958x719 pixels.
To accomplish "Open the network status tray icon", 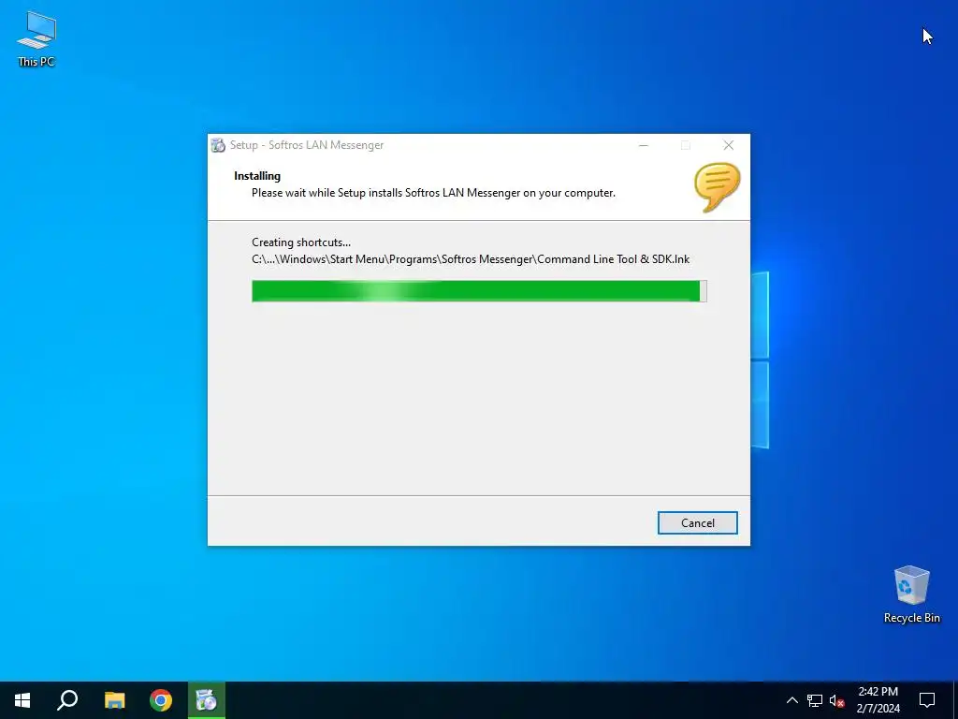I will click(x=815, y=700).
